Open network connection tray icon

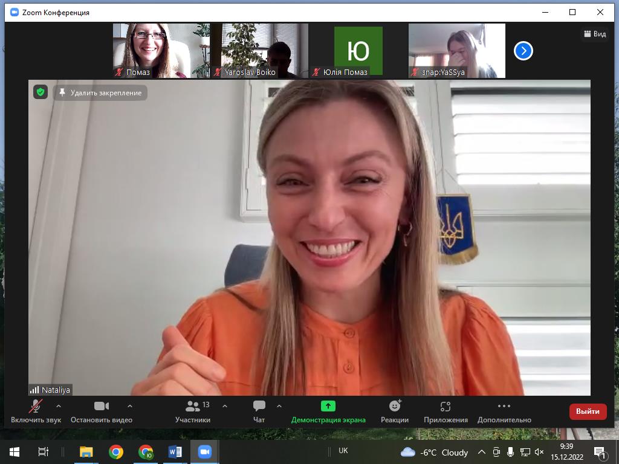pos(525,452)
